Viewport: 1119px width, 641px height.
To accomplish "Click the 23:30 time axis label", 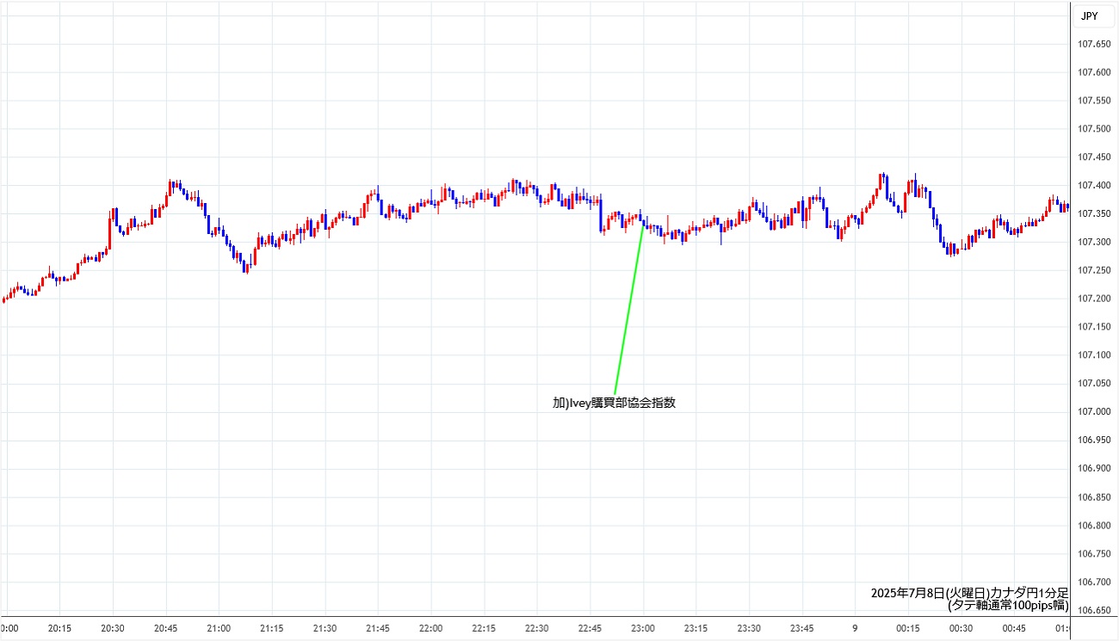I will point(749,628).
